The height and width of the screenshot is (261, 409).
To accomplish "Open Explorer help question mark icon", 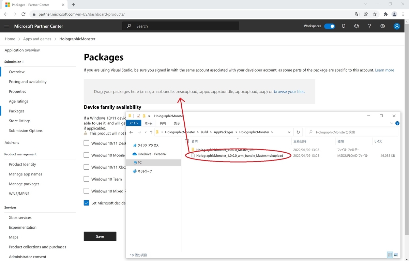I will pyautogui.click(x=397, y=123).
